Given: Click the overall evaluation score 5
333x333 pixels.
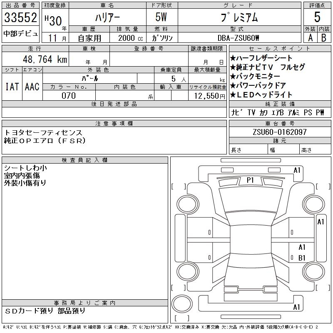Looking at the screenshot, I should 317,17.
